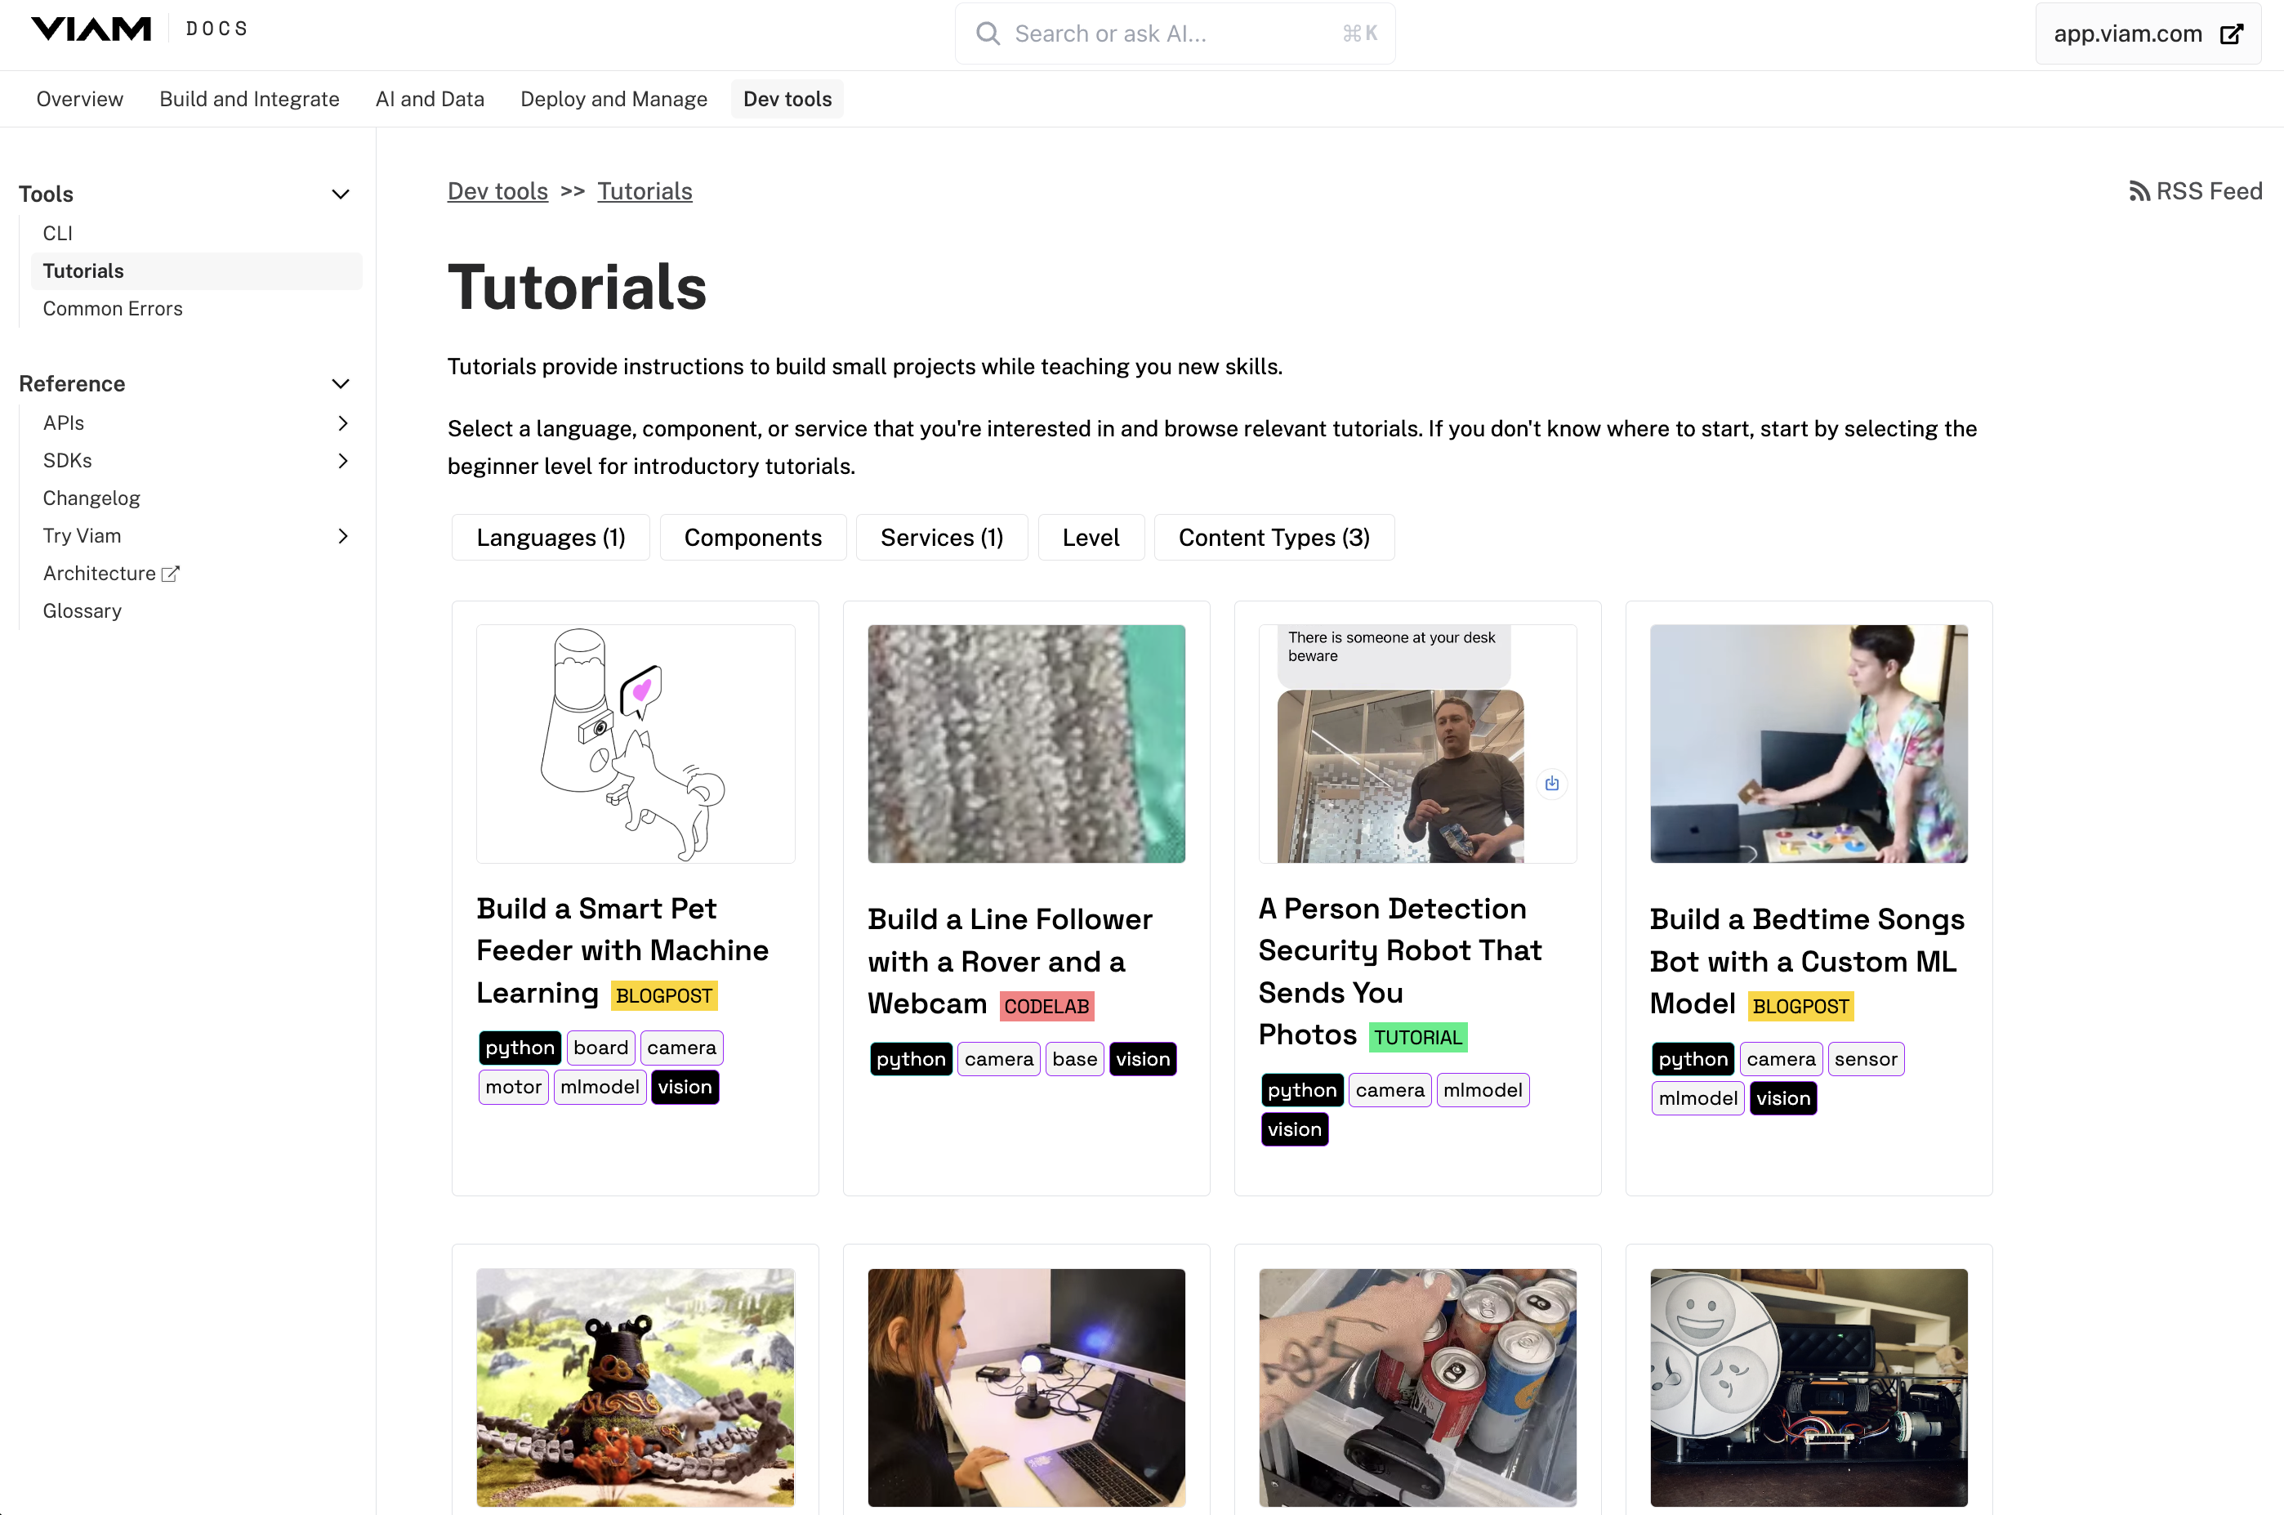
Task: Open the app.viam.com button
Action: coord(2148,34)
